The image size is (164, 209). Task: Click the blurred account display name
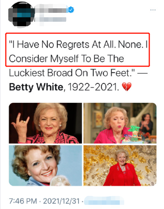(51, 10)
